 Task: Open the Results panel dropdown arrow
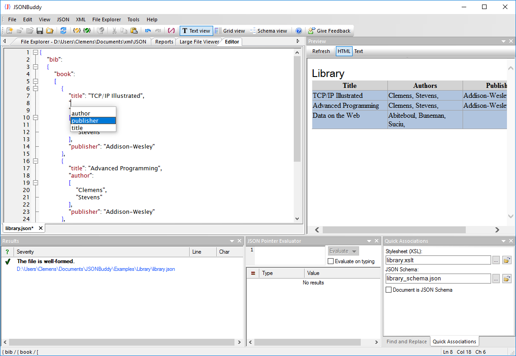(x=232, y=241)
